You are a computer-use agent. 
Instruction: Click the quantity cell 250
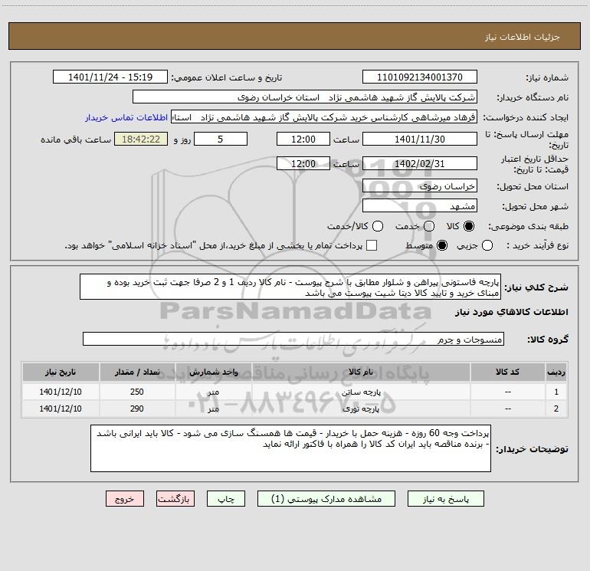[x=137, y=392]
